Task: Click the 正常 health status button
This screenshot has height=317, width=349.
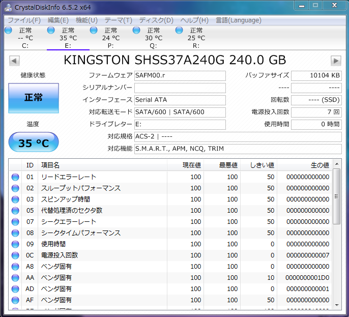Action: coord(34,98)
